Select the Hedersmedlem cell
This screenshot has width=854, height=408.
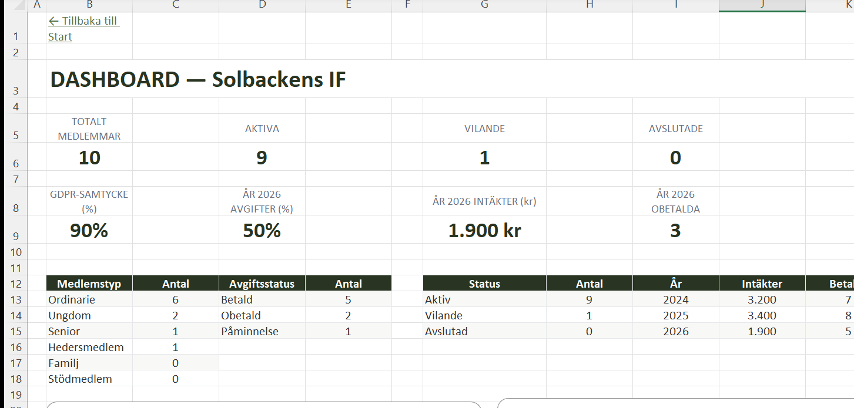[x=86, y=347]
